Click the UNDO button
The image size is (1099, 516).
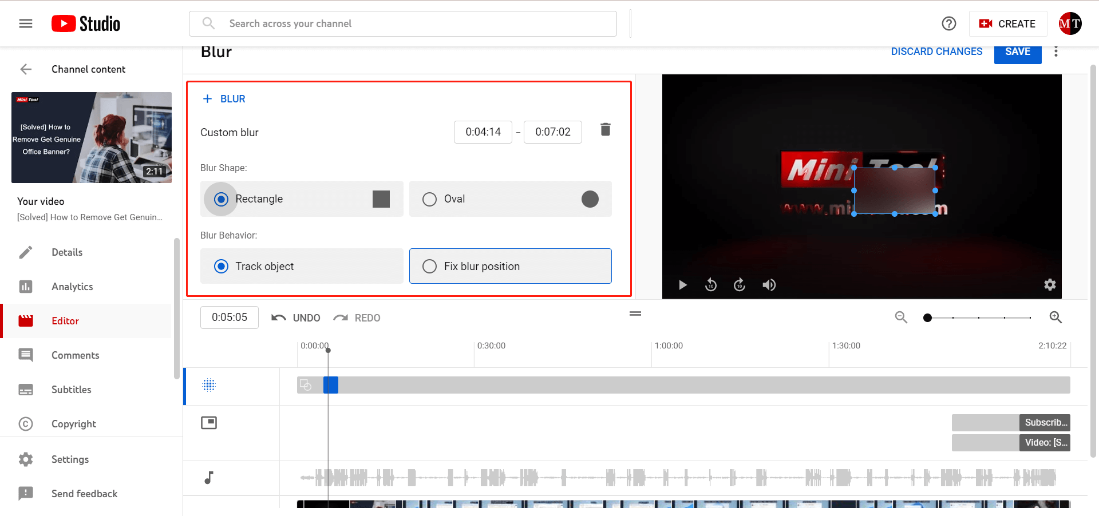(x=295, y=318)
